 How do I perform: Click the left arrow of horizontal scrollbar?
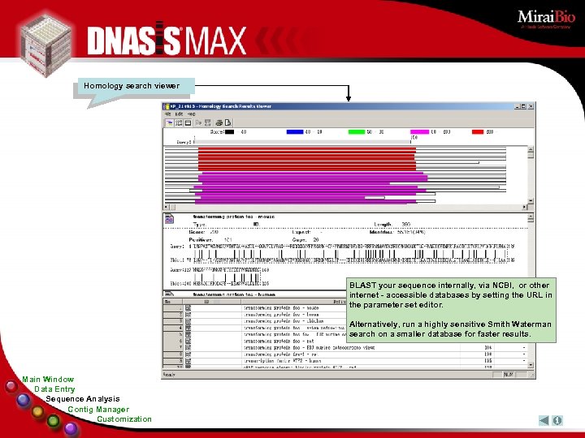[167, 207]
